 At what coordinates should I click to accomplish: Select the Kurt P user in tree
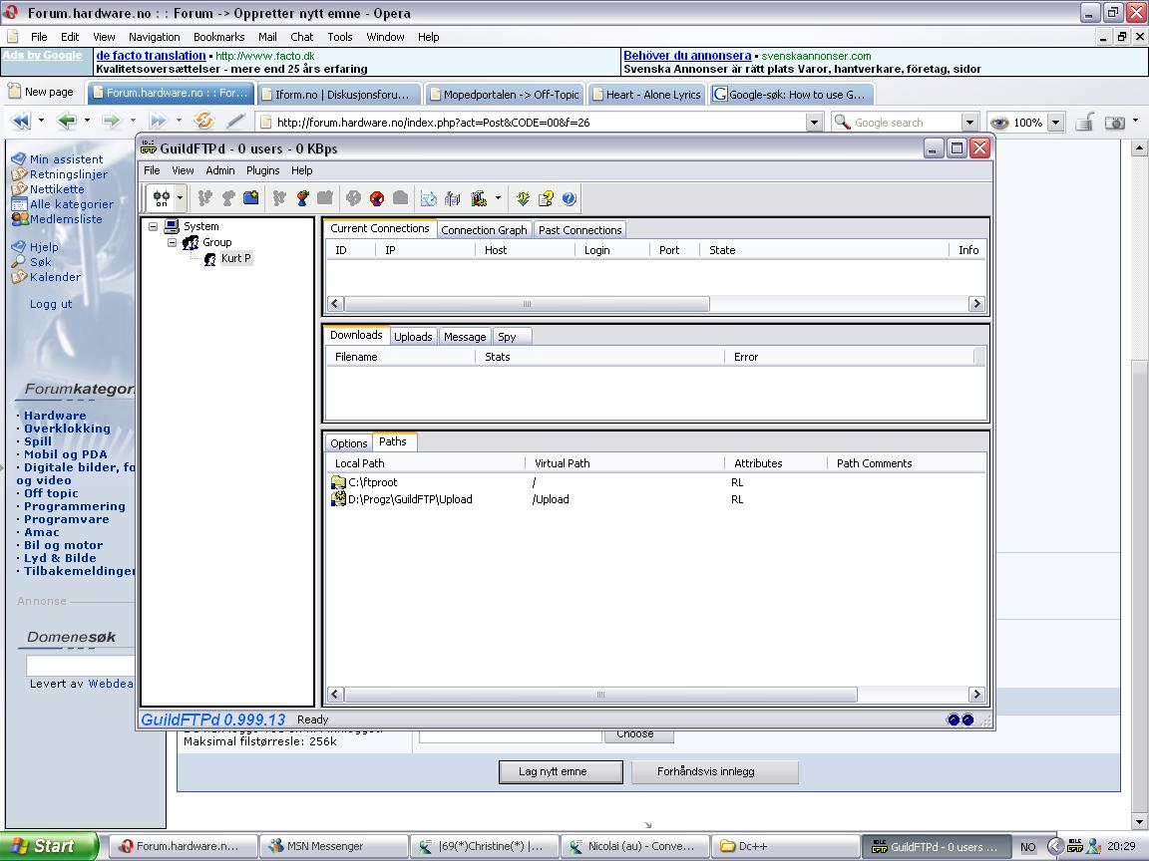point(235,258)
